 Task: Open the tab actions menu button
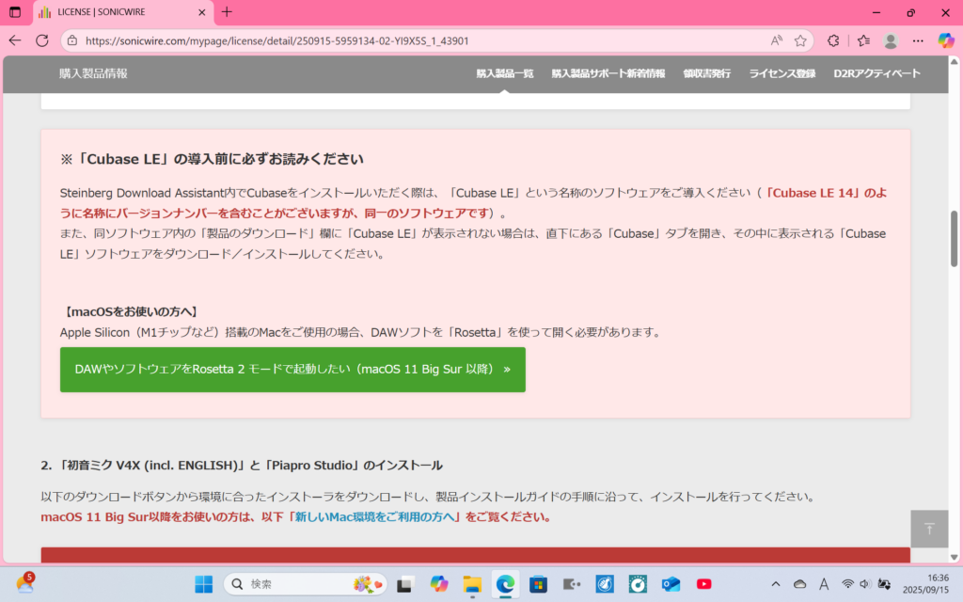point(15,12)
